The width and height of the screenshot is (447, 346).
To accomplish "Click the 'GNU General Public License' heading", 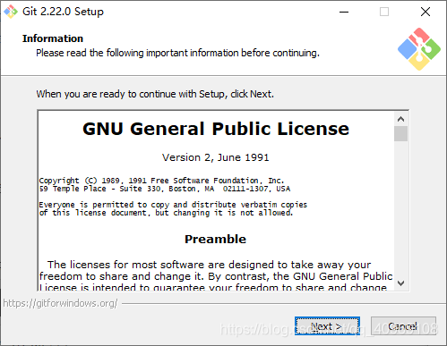I will (216, 129).
